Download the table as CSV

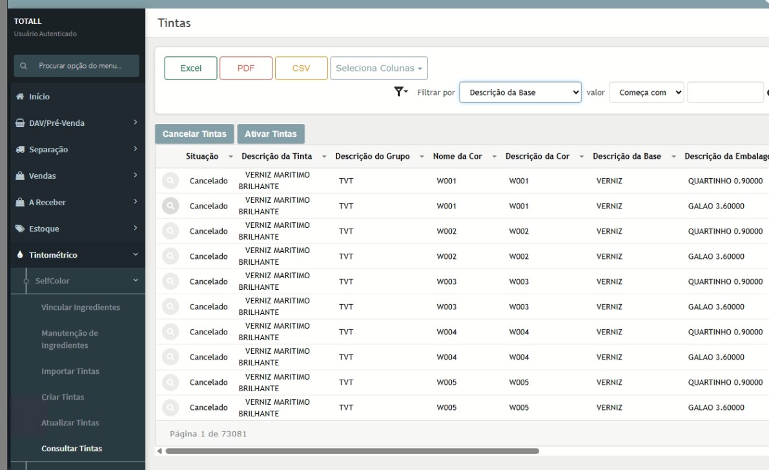point(301,68)
